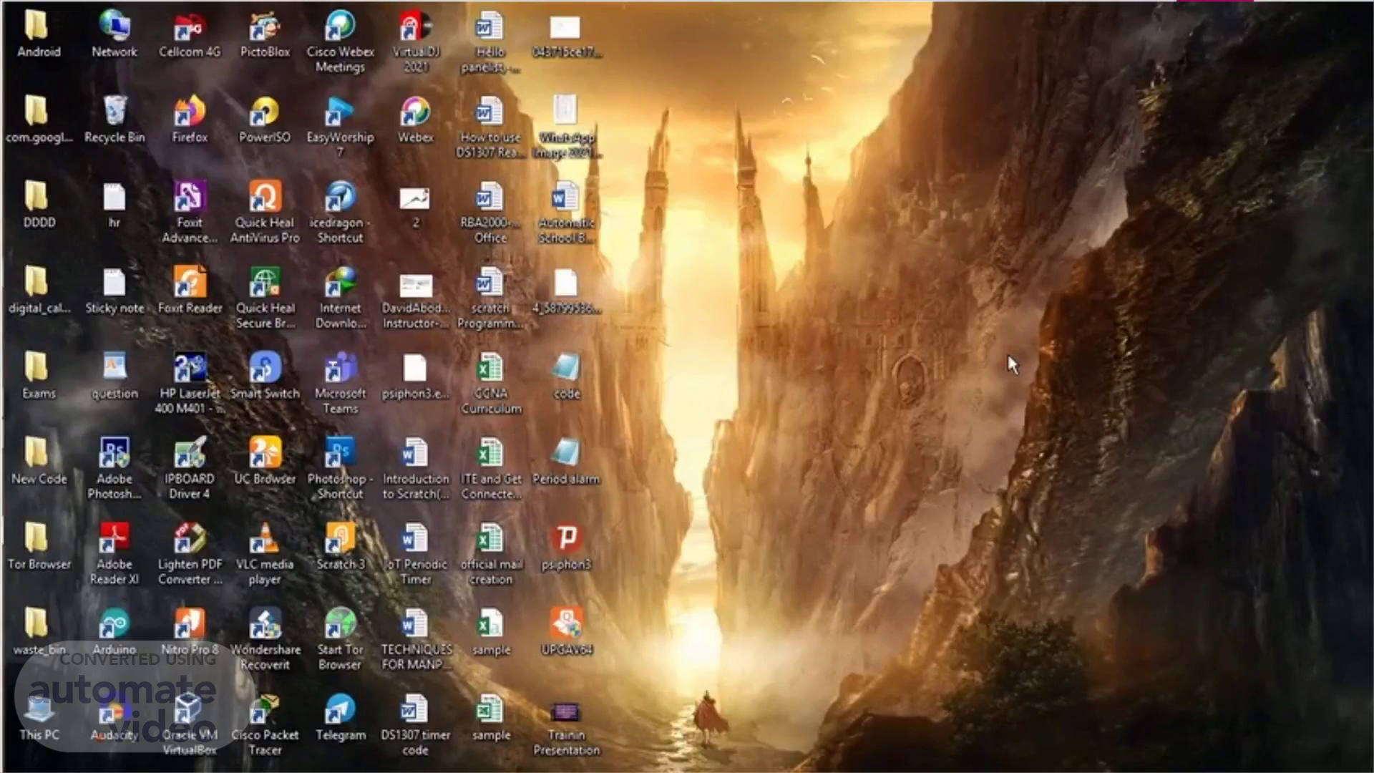The height and width of the screenshot is (773, 1374).
Task: Open VirtualDJ 2021
Action: [x=416, y=41]
